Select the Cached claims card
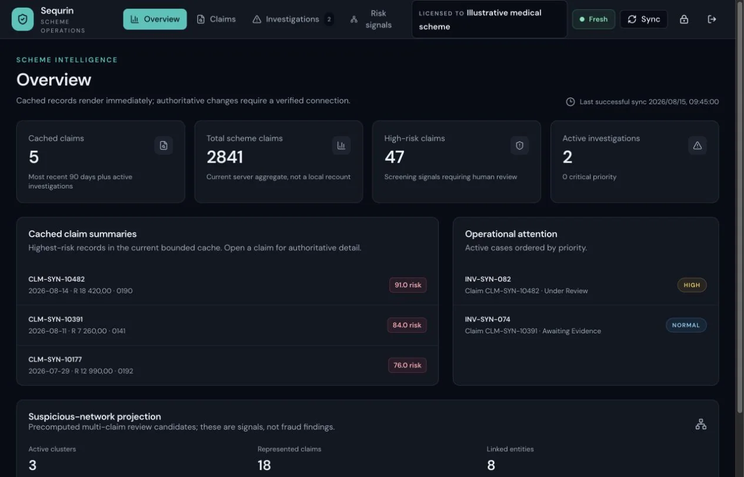This screenshot has height=477, width=744. point(101,162)
